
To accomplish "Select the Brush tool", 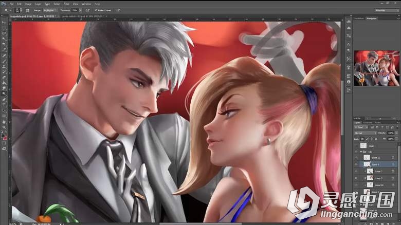I will click(4, 61).
